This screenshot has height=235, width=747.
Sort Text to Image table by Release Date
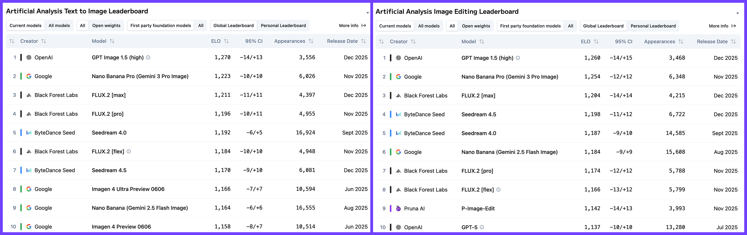363,41
